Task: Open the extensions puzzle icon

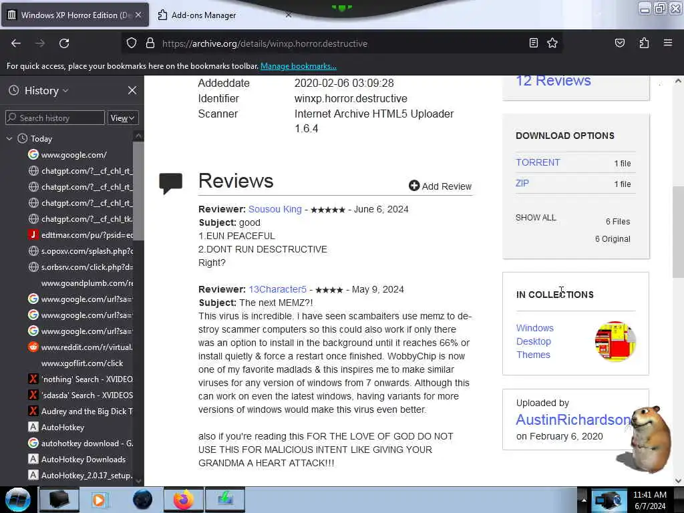Action: [x=644, y=43]
